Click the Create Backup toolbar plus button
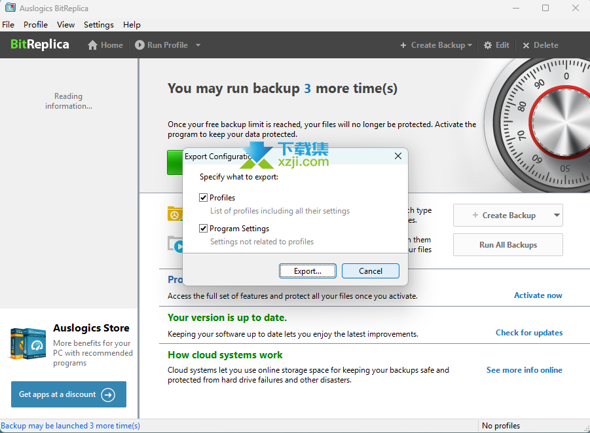 pyautogui.click(x=403, y=45)
